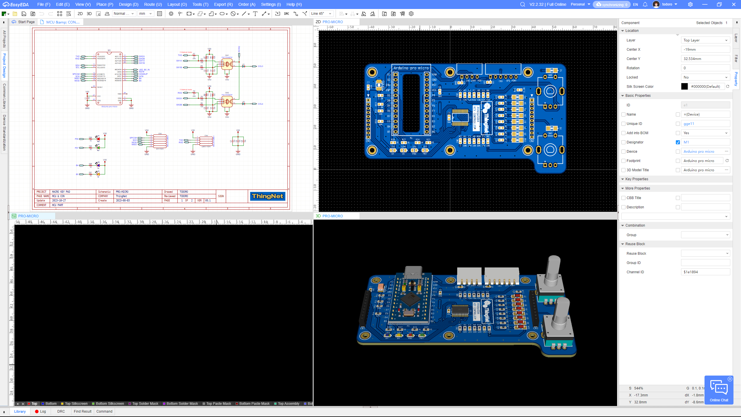The width and height of the screenshot is (741, 417).
Task: Click the 2D view toolbar button
Action: tap(80, 14)
